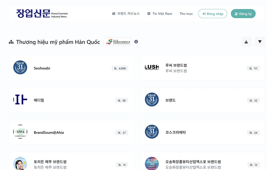Click the AHIA brand logo
This screenshot has height=170, width=267.
coord(20,132)
